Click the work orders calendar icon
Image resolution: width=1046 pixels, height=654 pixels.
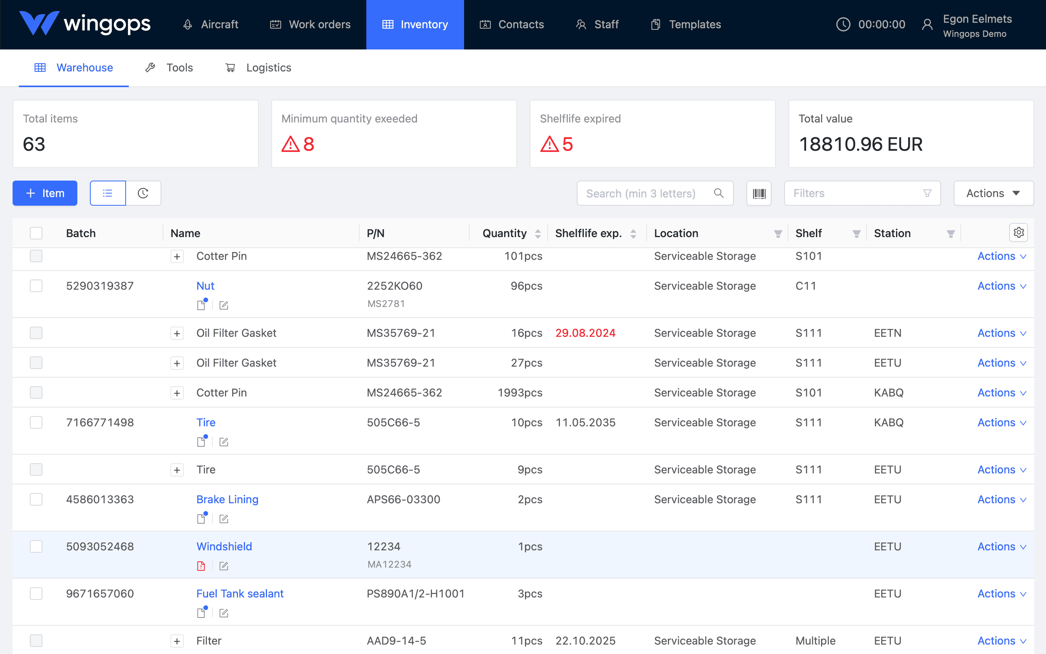pyautogui.click(x=275, y=24)
